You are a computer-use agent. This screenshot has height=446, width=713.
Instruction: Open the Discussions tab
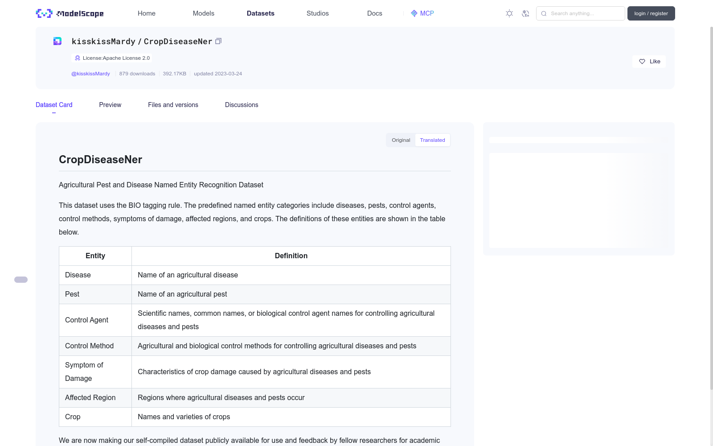[x=242, y=105]
